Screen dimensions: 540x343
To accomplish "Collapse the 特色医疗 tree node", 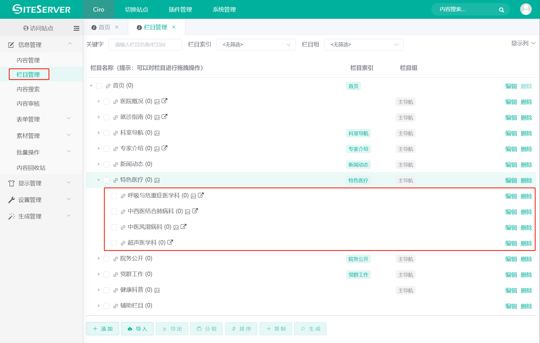I will click(x=98, y=180).
